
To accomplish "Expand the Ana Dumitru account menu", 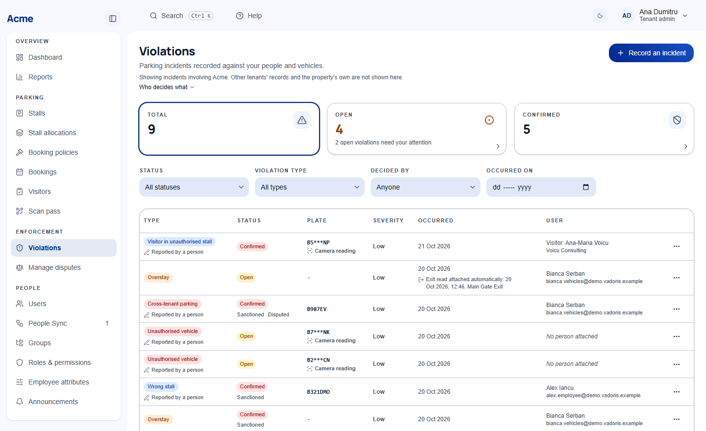I will (x=654, y=16).
